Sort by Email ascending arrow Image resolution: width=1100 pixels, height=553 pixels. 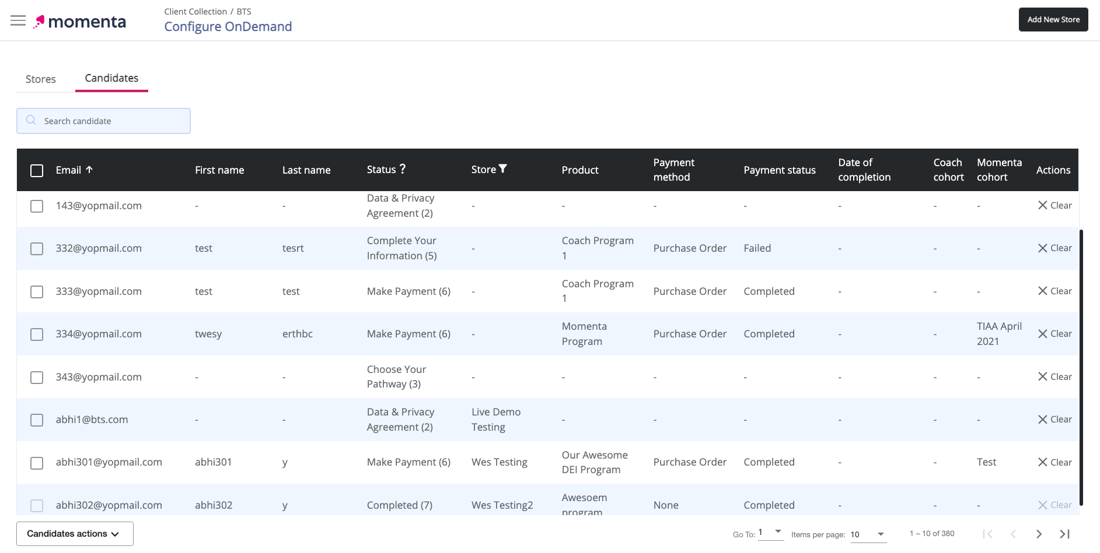pyautogui.click(x=89, y=170)
